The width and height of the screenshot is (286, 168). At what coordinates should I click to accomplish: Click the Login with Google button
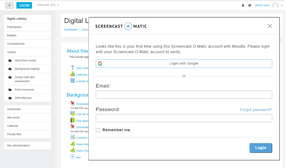184,64
